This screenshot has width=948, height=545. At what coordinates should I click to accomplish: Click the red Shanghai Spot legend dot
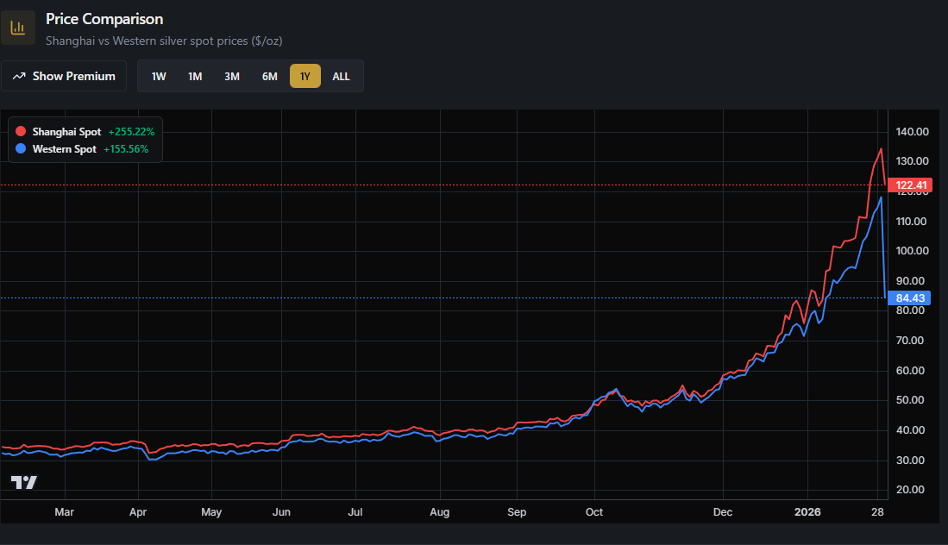coord(22,132)
